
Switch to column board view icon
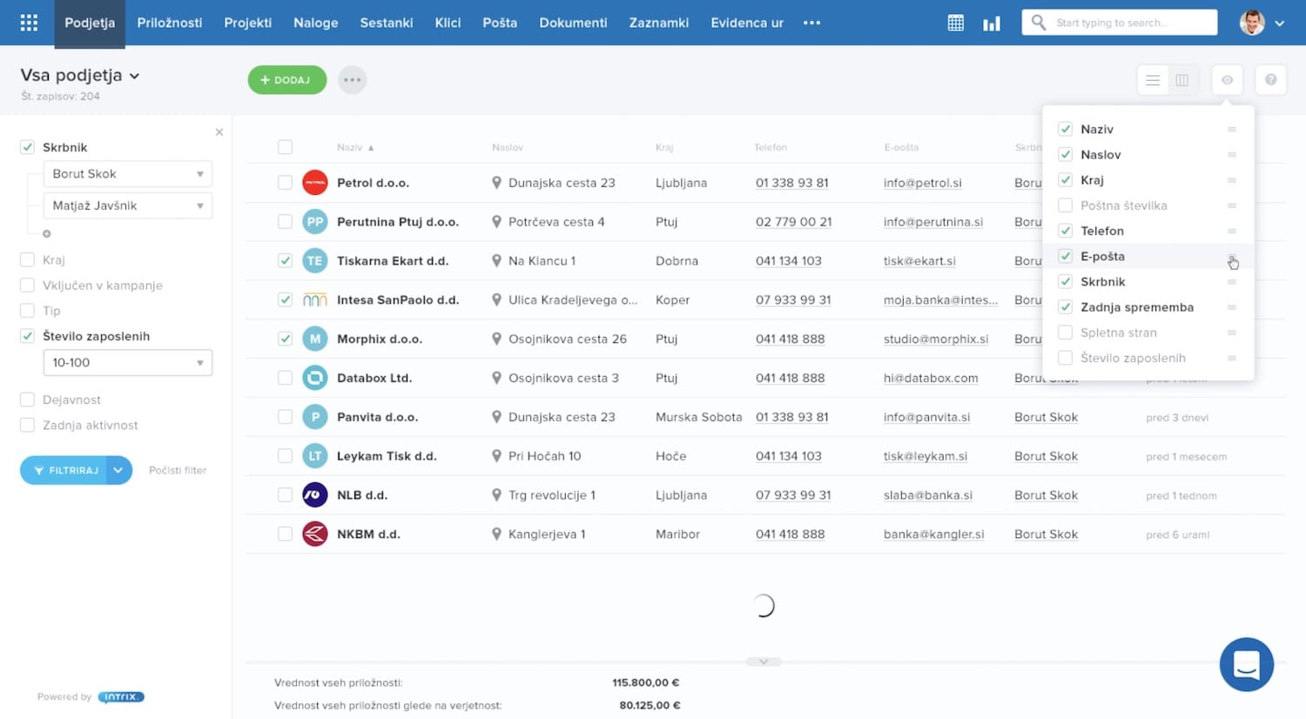click(1181, 80)
